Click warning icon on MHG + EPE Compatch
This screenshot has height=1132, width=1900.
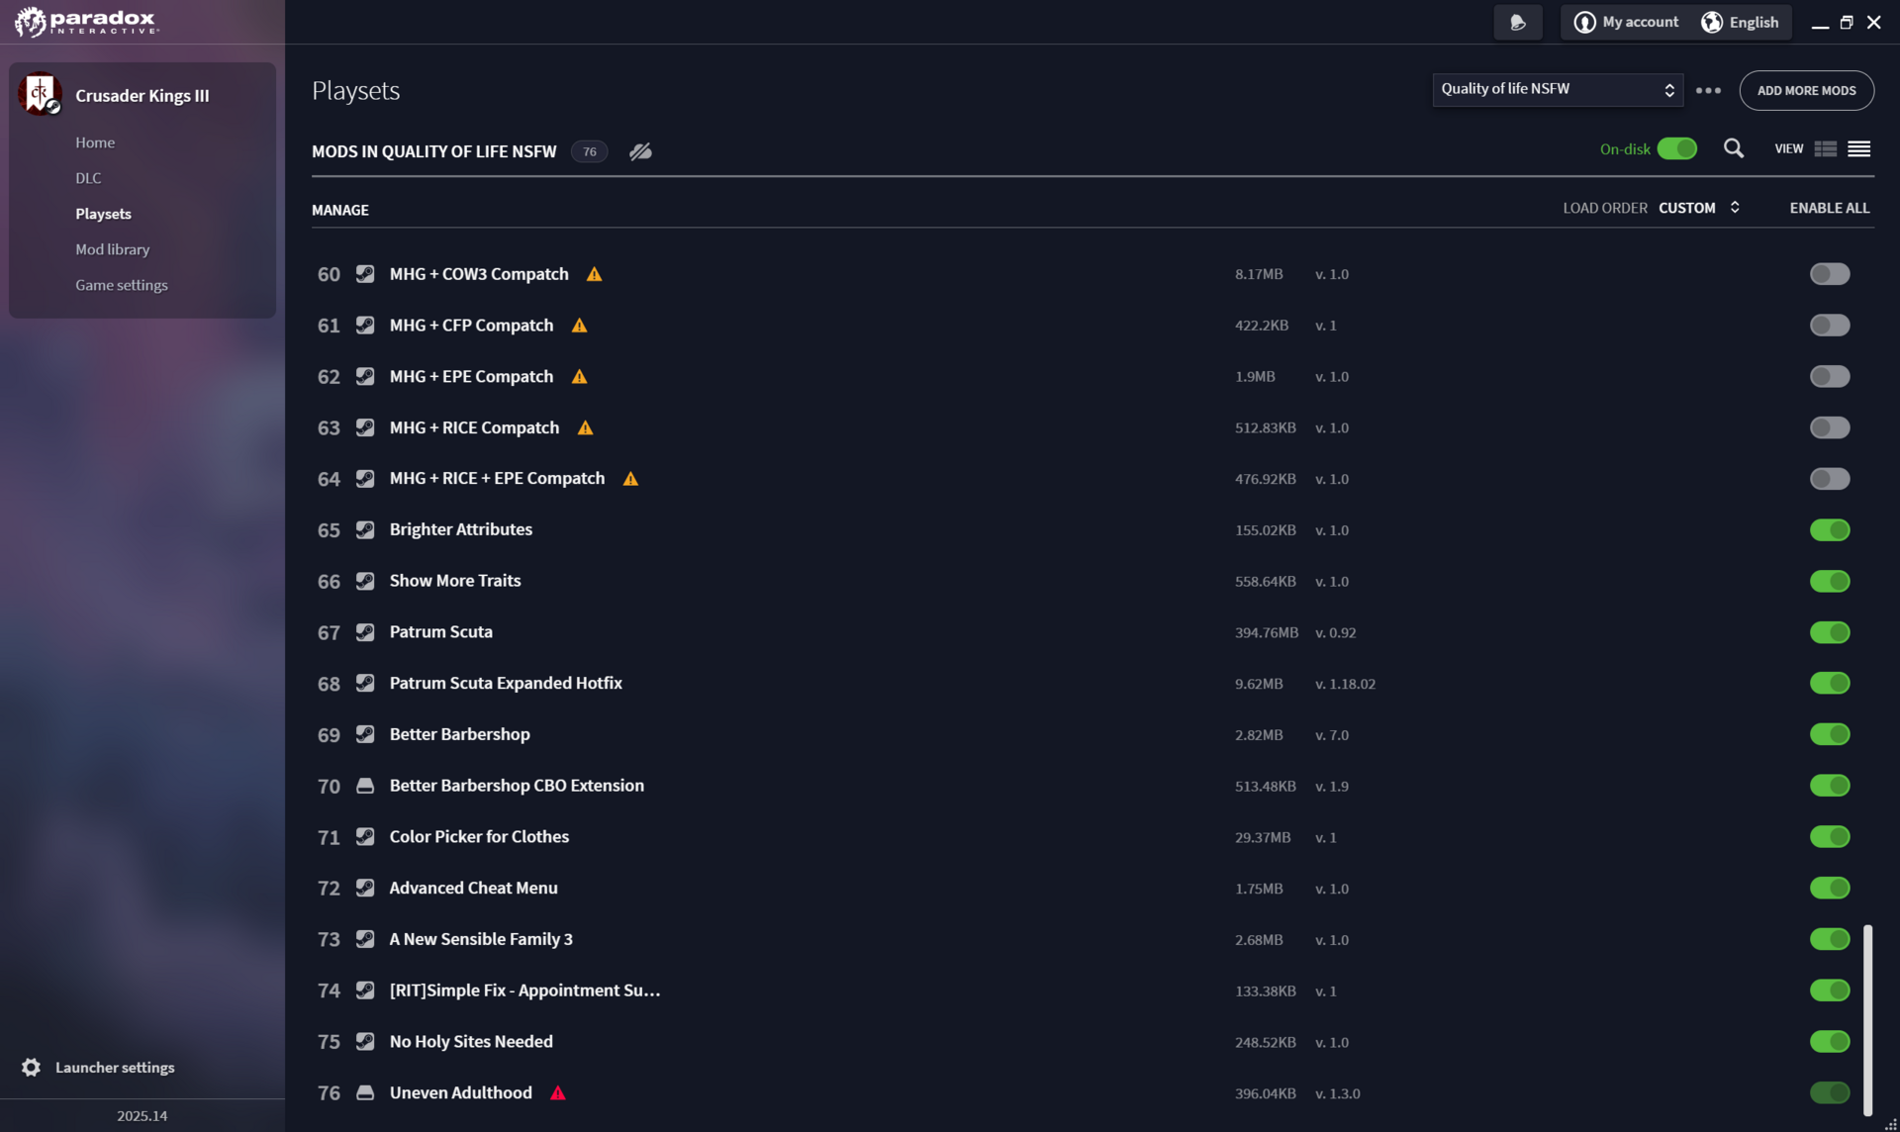tap(579, 377)
